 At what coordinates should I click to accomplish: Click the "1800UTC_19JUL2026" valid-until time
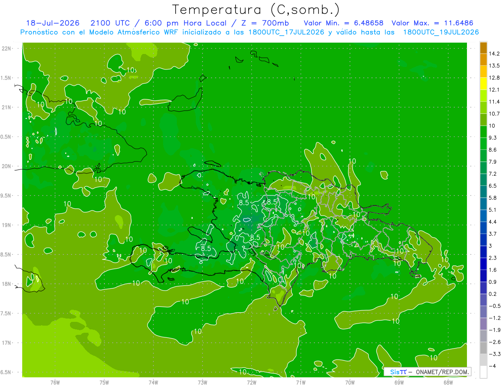tap(441, 32)
